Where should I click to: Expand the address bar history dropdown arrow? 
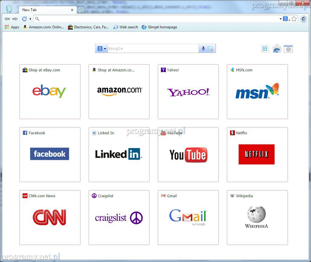click(x=281, y=19)
